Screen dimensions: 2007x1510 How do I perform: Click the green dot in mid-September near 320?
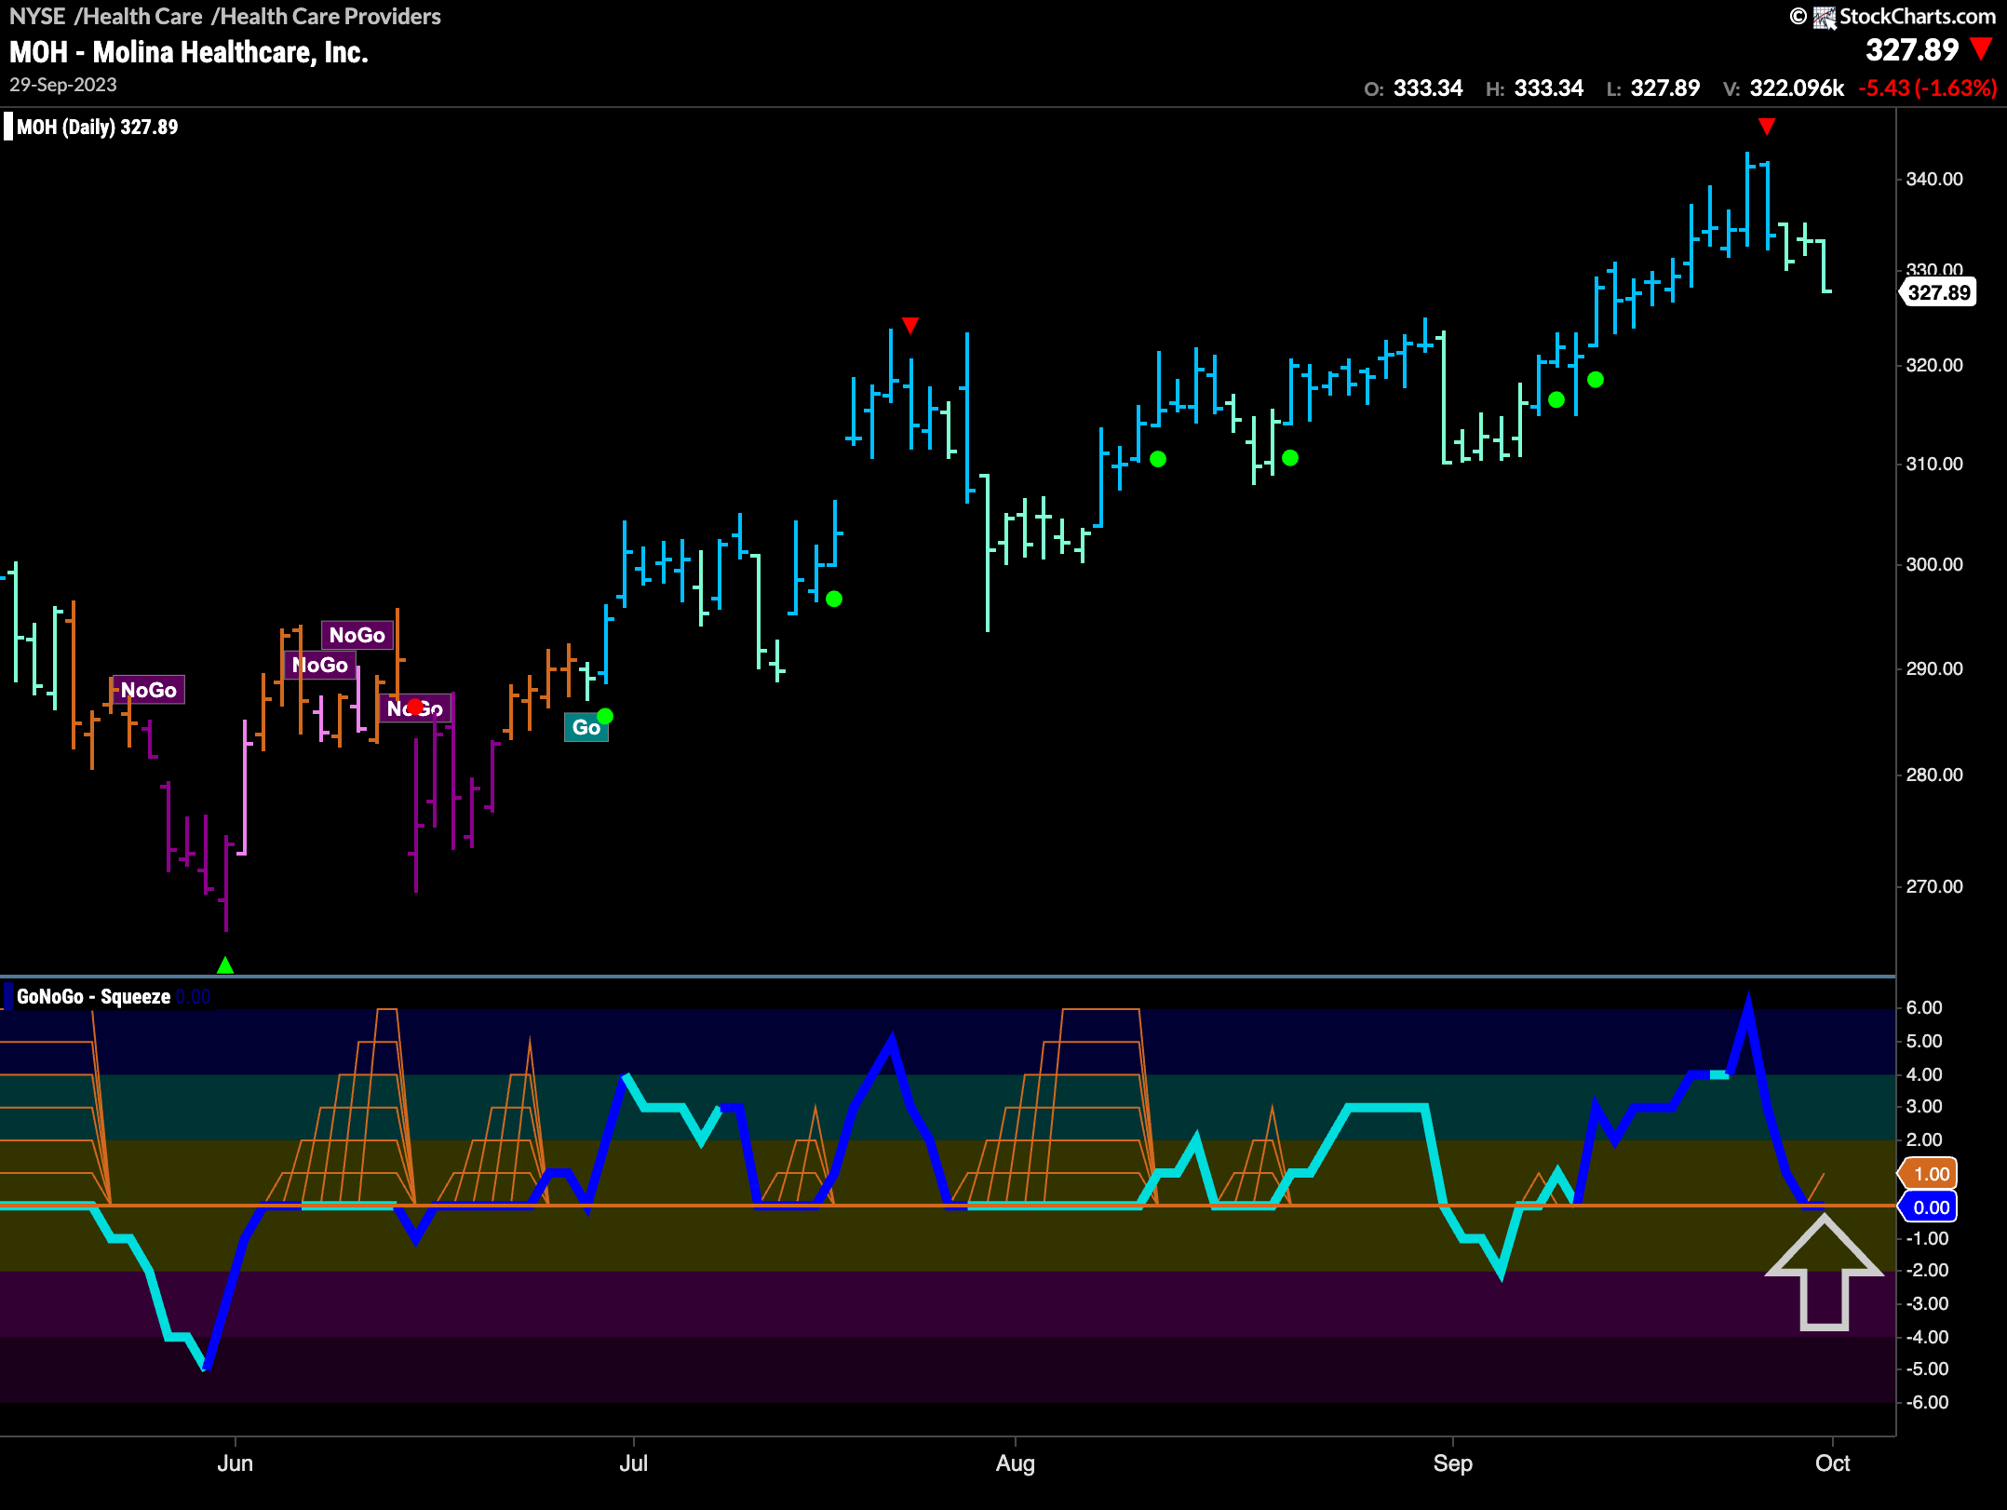pyautogui.click(x=1596, y=379)
